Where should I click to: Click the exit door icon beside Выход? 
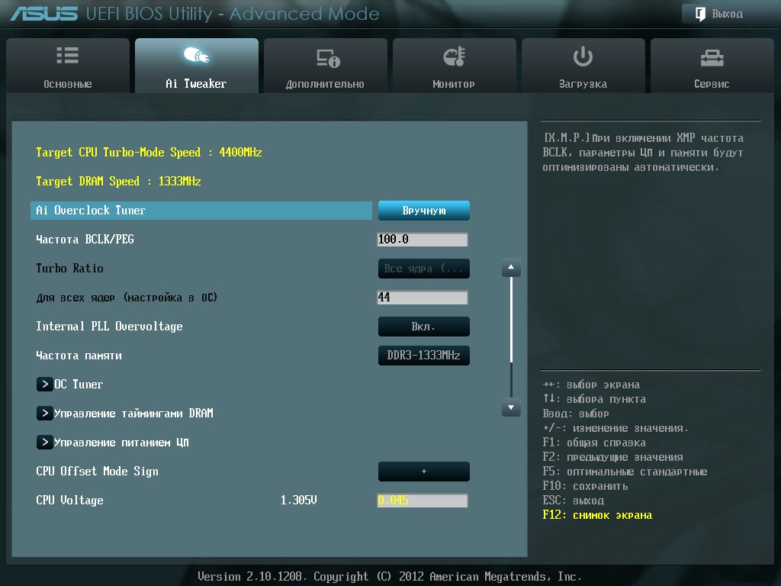700,14
